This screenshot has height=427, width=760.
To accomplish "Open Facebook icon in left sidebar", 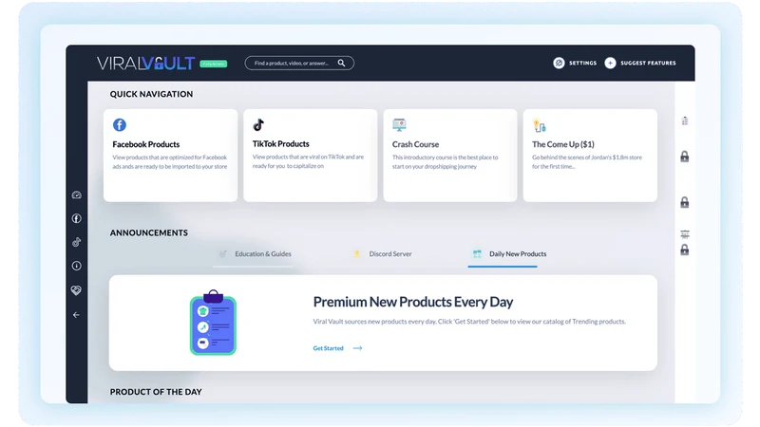I will [x=77, y=218].
